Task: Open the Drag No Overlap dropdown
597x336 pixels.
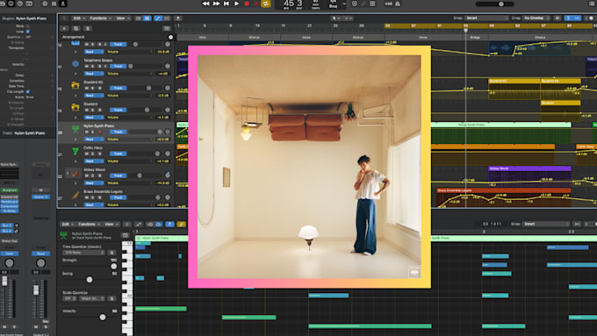Action: 536,18
